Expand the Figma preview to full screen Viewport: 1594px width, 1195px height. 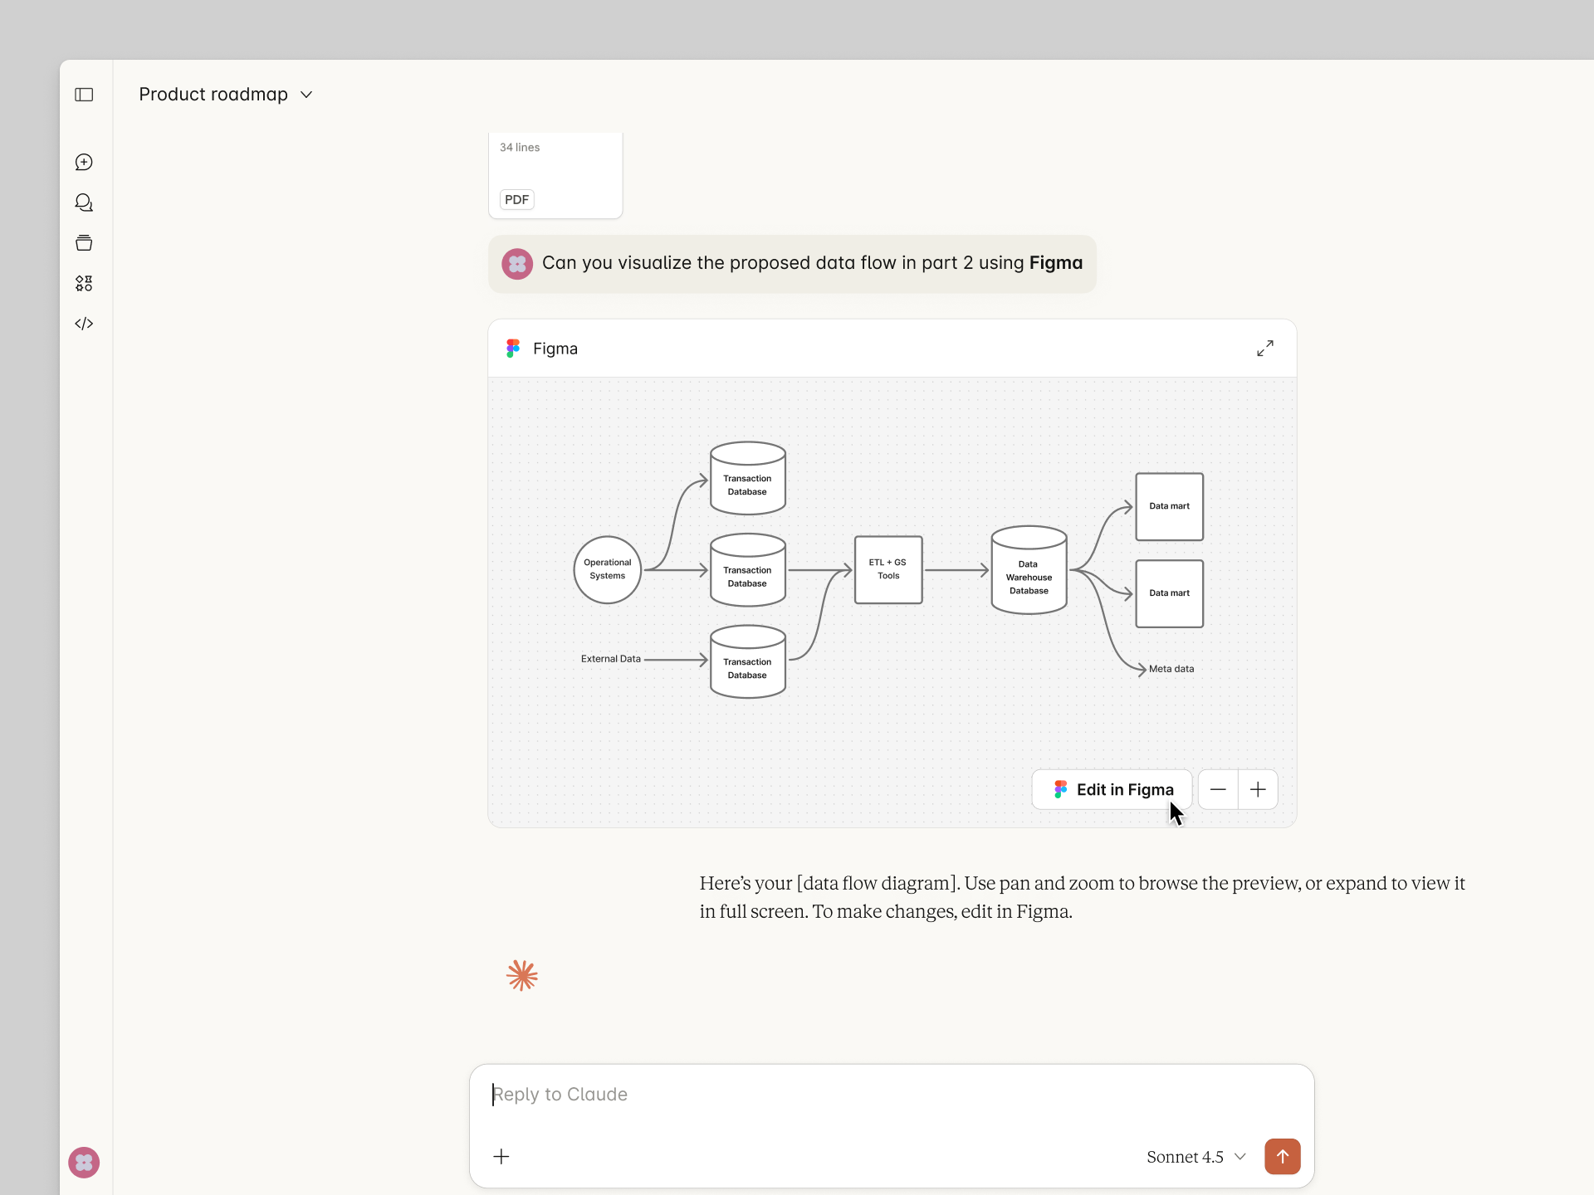click(1264, 349)
